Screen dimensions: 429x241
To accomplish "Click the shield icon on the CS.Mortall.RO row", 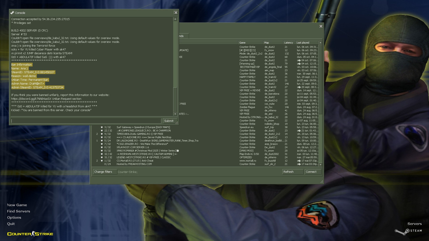I will pyautogui.click(x=102, y=161).
